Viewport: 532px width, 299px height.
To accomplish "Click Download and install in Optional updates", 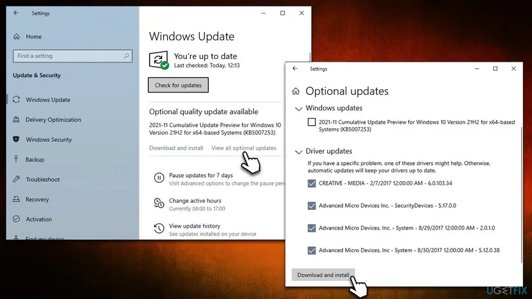I will point(323,275).
